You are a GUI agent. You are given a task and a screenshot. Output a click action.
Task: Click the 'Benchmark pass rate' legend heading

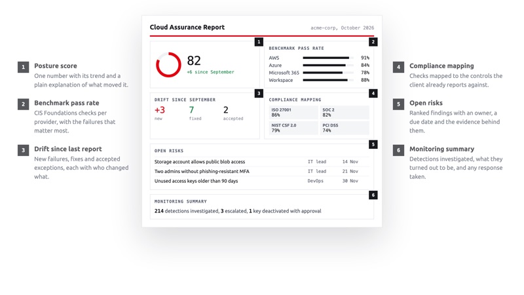click(x=67, y=103)
